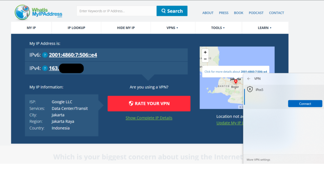The height and width of the screenshot is (182, 324).
Task: Click the Indonesia country value
Action: pyautogui.click(x=60, y=128)
